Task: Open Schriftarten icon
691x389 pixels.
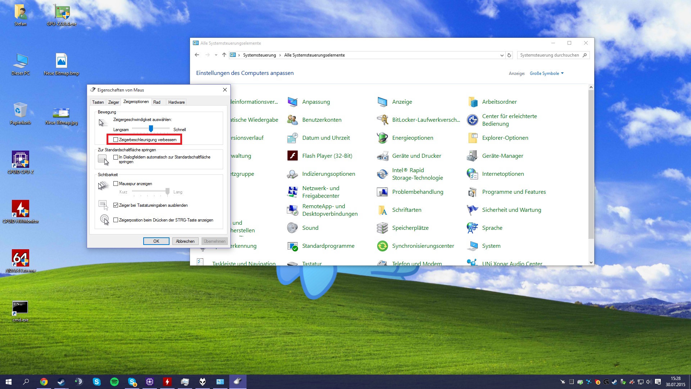Action: click(x=382, y=210)
